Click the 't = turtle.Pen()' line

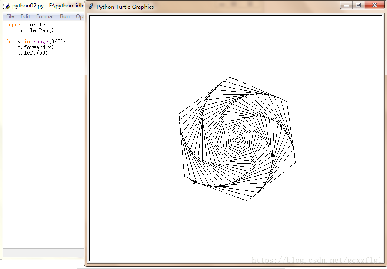(30, 30)
